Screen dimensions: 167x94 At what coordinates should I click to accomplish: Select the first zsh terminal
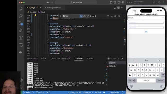[x=117, y=63]
